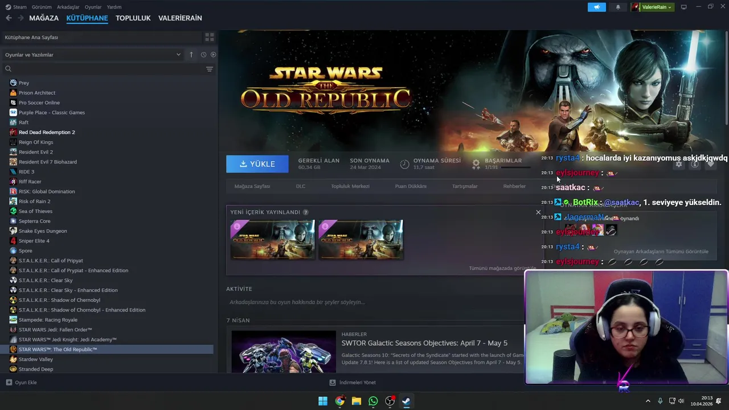729x410 pixels.
Task: Open first new content thumbnail
Action: click(272, 240)
